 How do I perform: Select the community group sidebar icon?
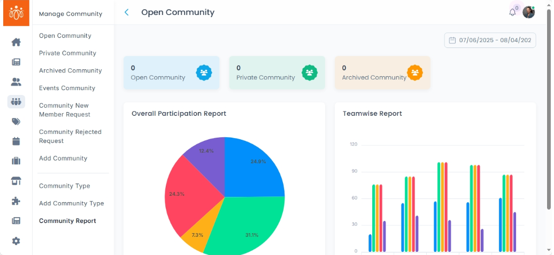(16, 102)
